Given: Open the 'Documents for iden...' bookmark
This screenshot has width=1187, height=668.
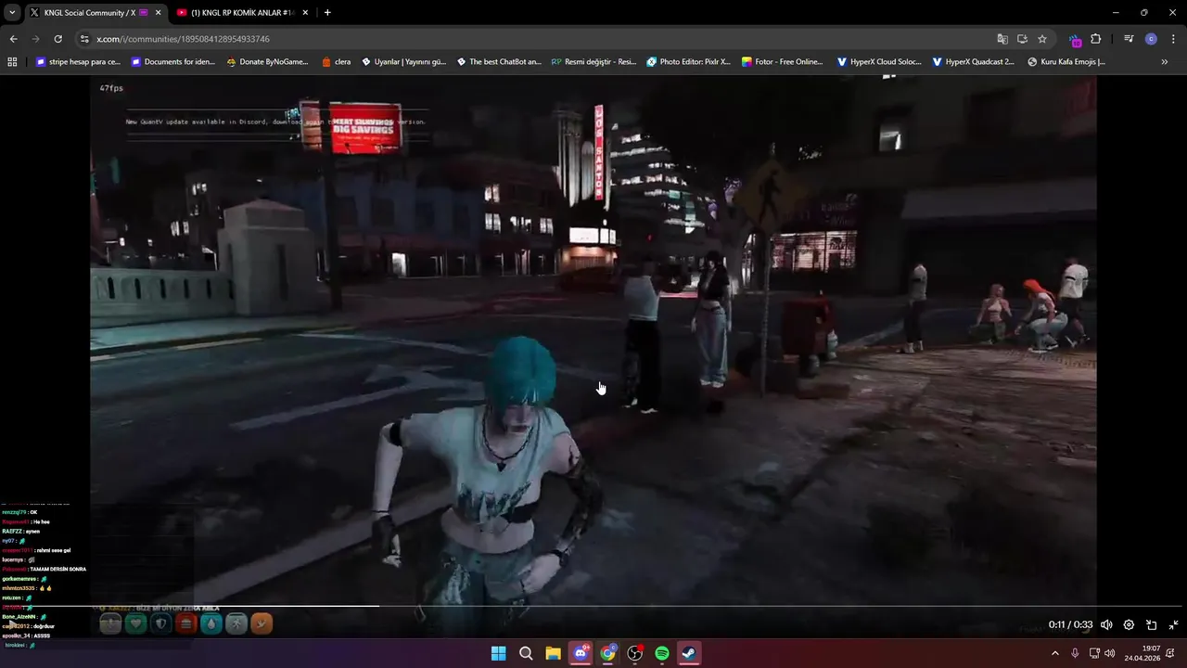Looking at the screenshot, I should click(173, 62).
